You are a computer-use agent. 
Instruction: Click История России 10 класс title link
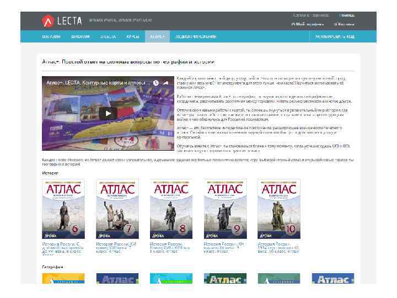click(x=278, y=248)
